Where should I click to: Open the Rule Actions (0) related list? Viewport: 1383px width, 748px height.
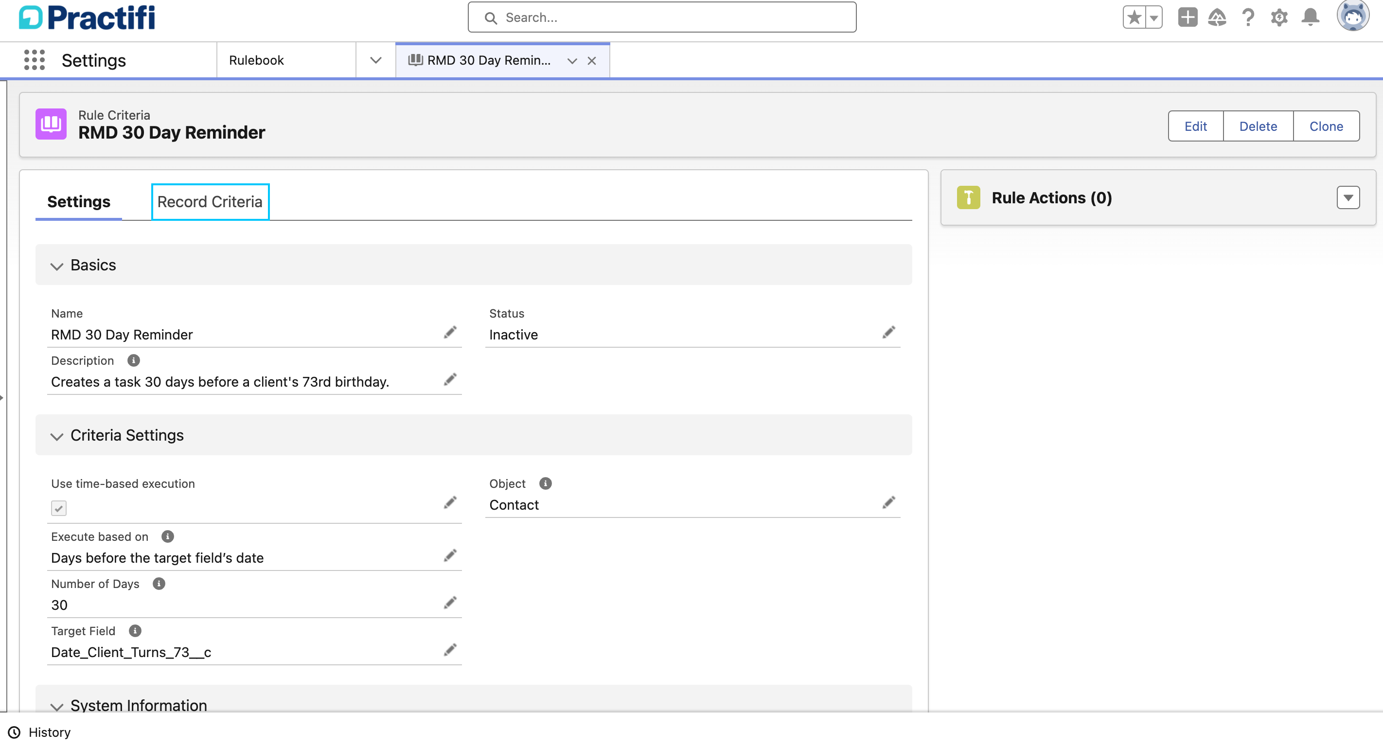[1051, 197]
